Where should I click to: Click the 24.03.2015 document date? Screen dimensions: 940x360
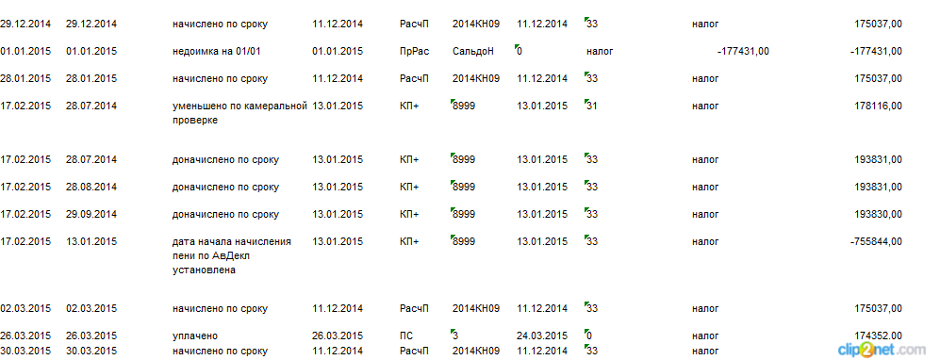pyautogui.click(x=542, y=336)
